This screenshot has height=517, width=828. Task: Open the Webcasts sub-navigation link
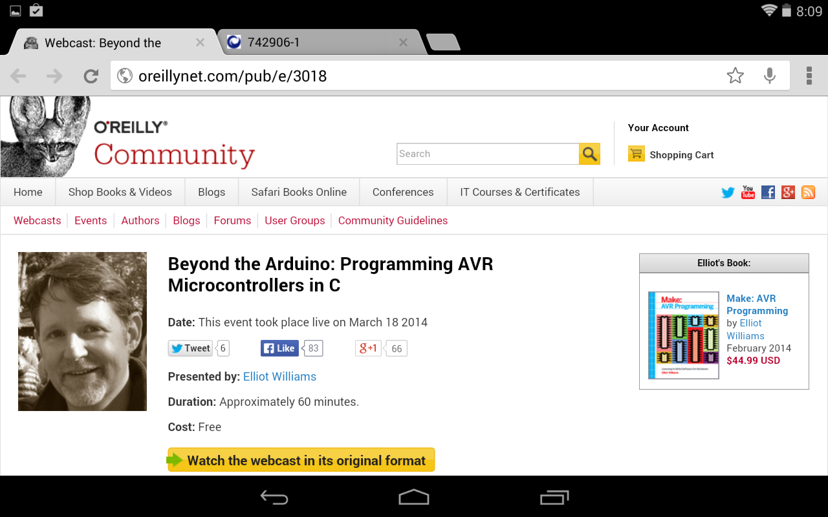tap(37, 220)
